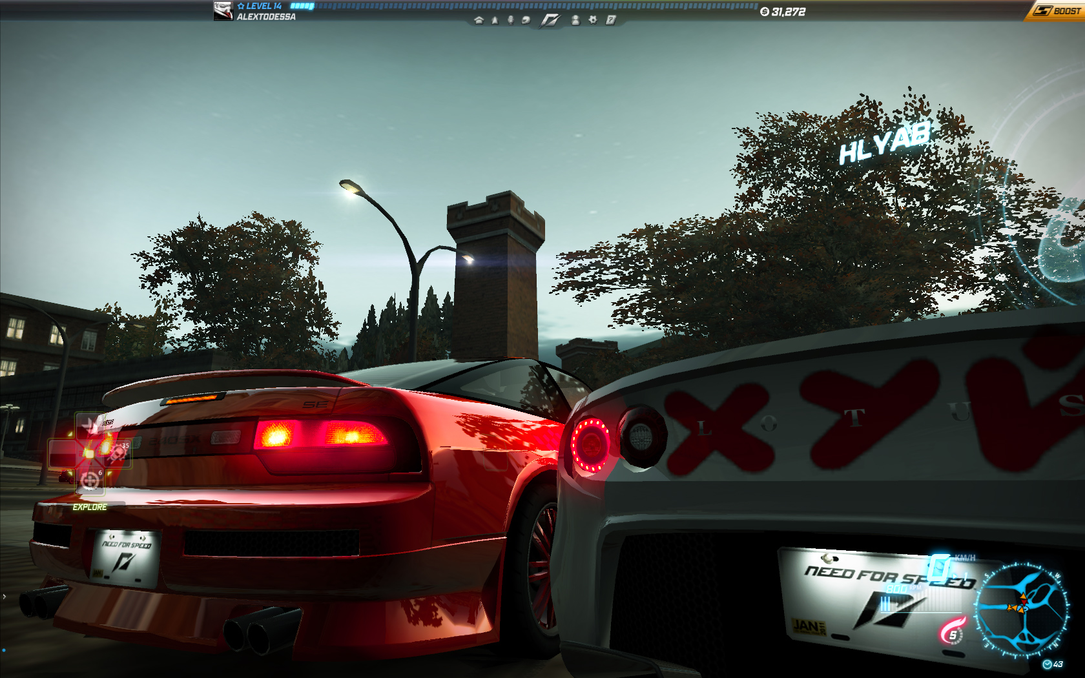Click the microphone-shaped icon in the top menu
The height and width of the screenshot is (678, 1085).
click(510, 20)
